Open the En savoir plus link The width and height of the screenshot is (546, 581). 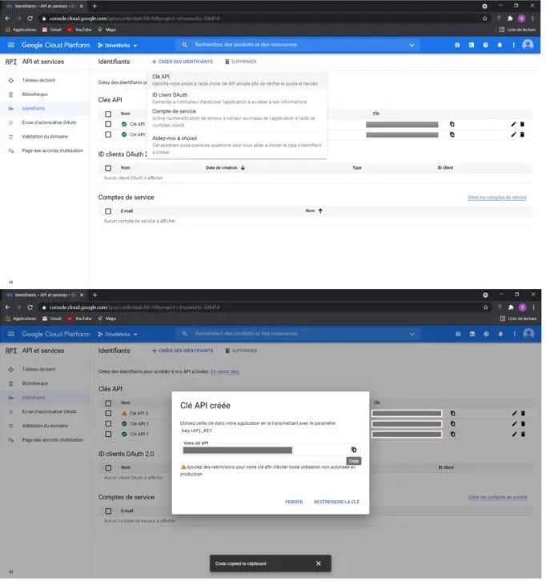225,371
